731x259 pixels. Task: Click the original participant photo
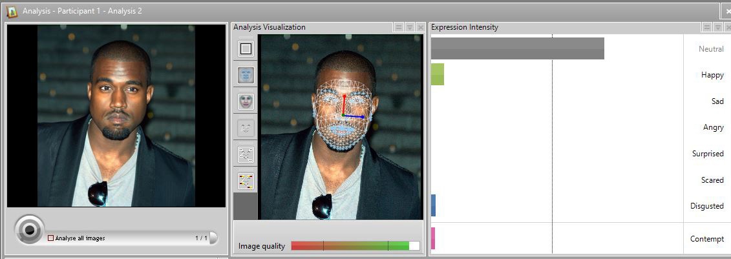click(116, 116)
